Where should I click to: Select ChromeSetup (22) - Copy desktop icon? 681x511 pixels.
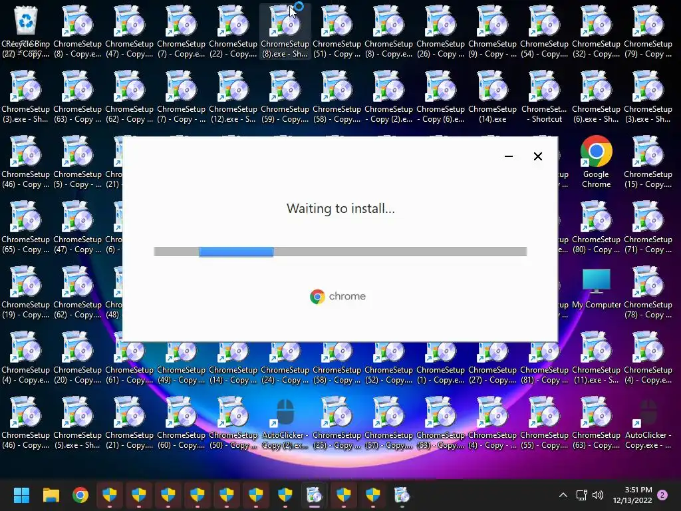click(233, 32)
